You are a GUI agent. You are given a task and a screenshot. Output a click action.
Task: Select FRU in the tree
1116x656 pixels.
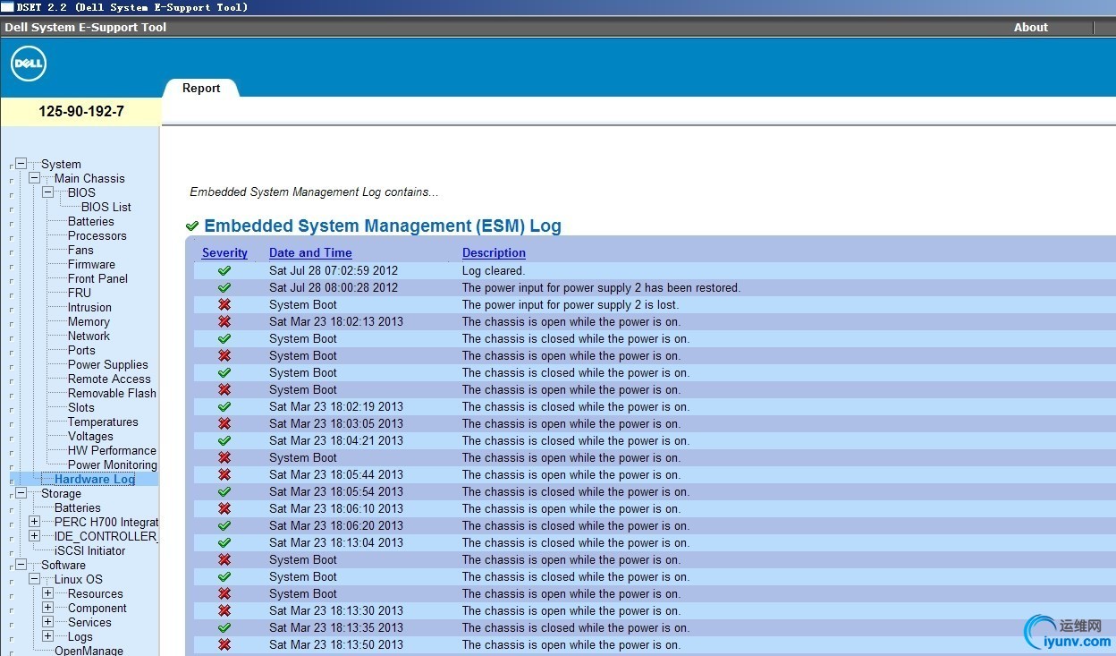click(x=80, y=293)
